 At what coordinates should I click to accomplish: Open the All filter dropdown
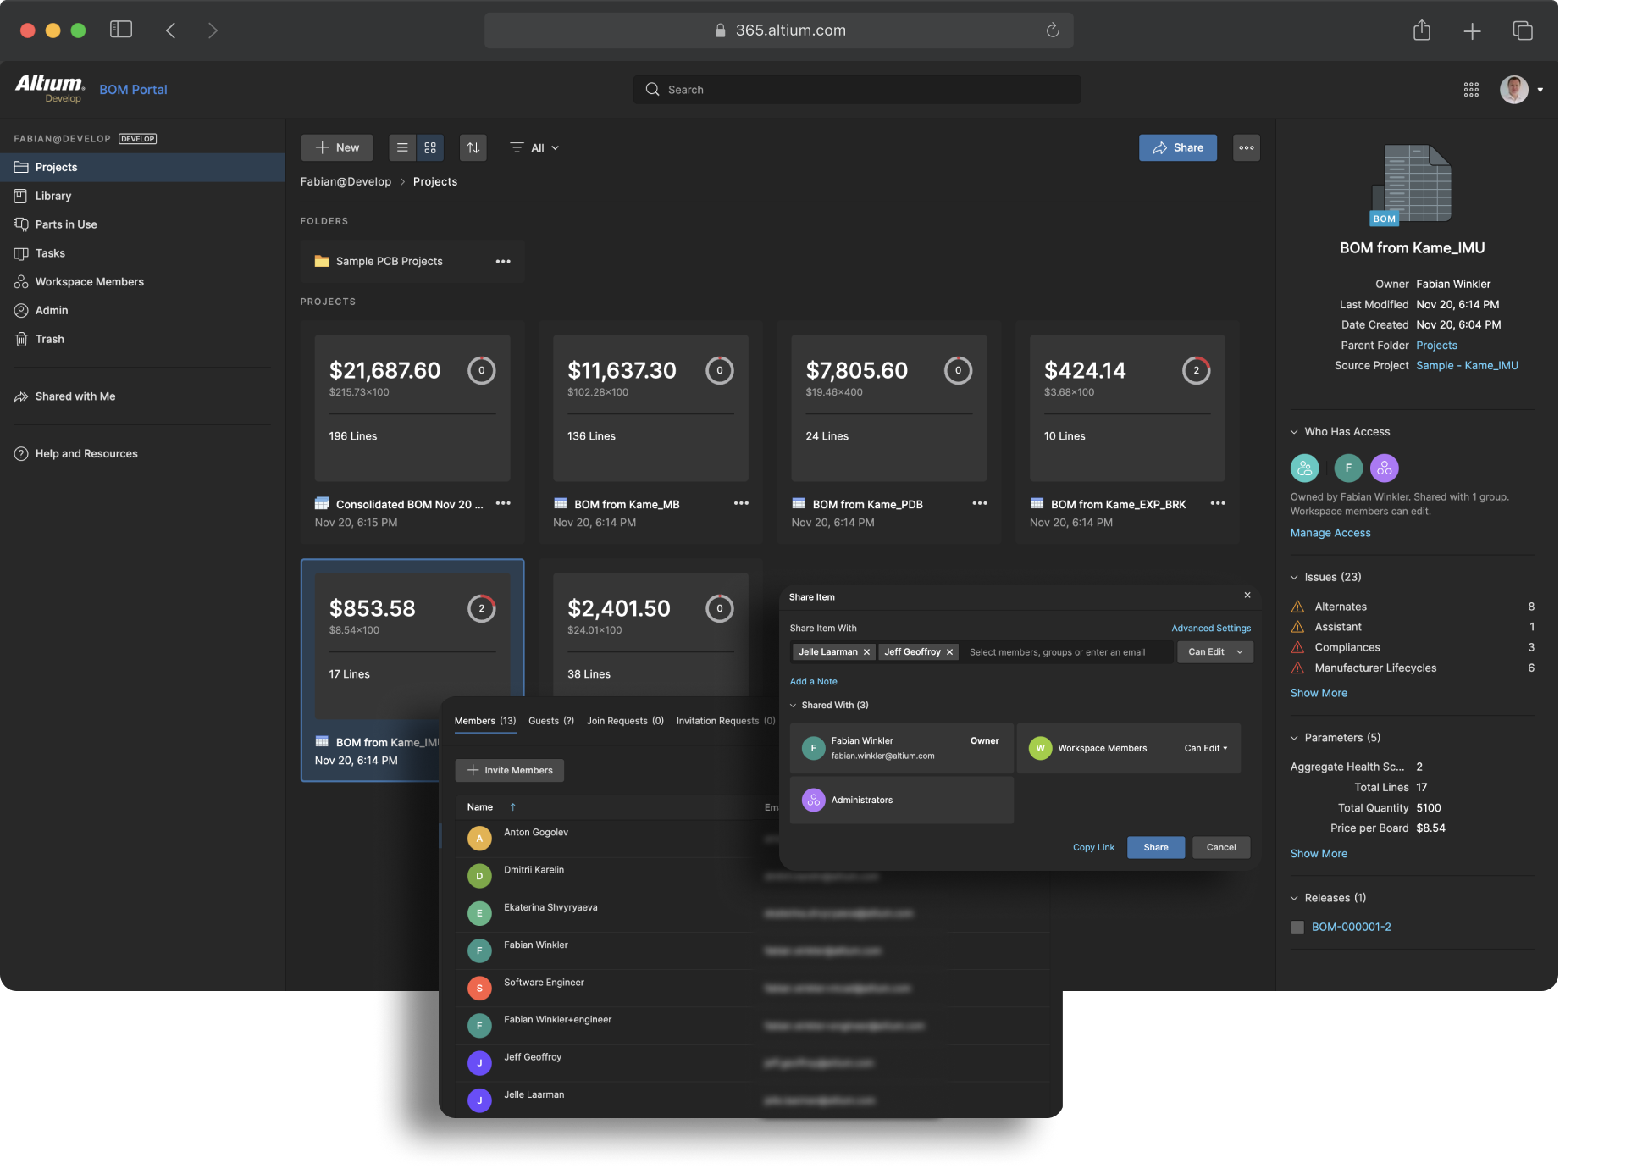tap(535, 147)
